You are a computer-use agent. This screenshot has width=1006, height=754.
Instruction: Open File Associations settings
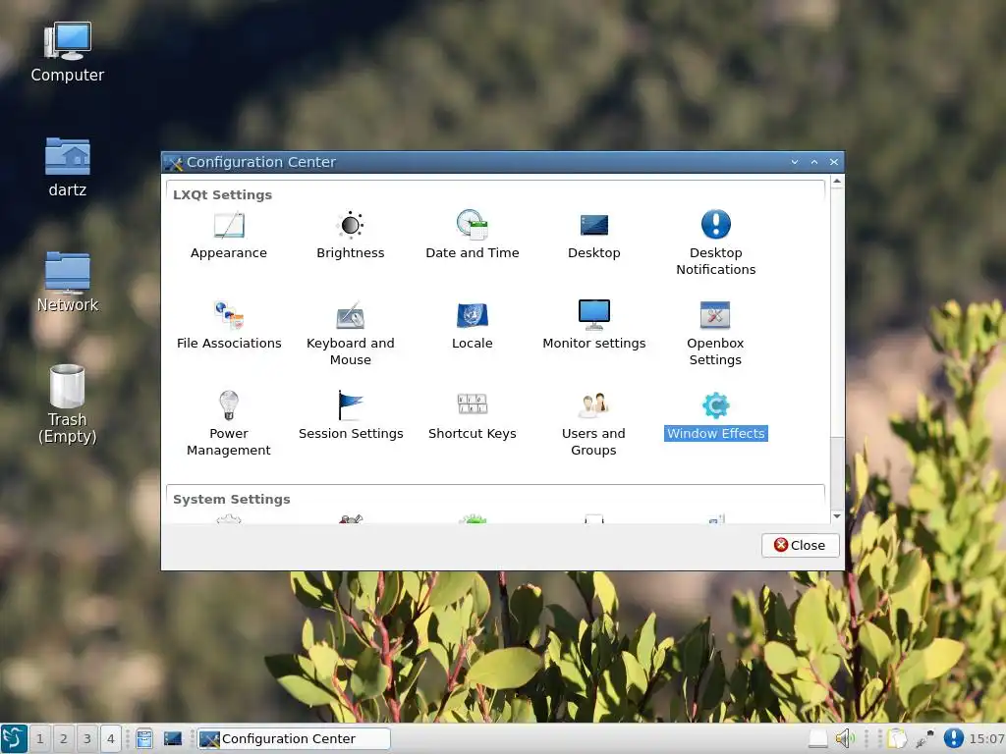(229, 326)
